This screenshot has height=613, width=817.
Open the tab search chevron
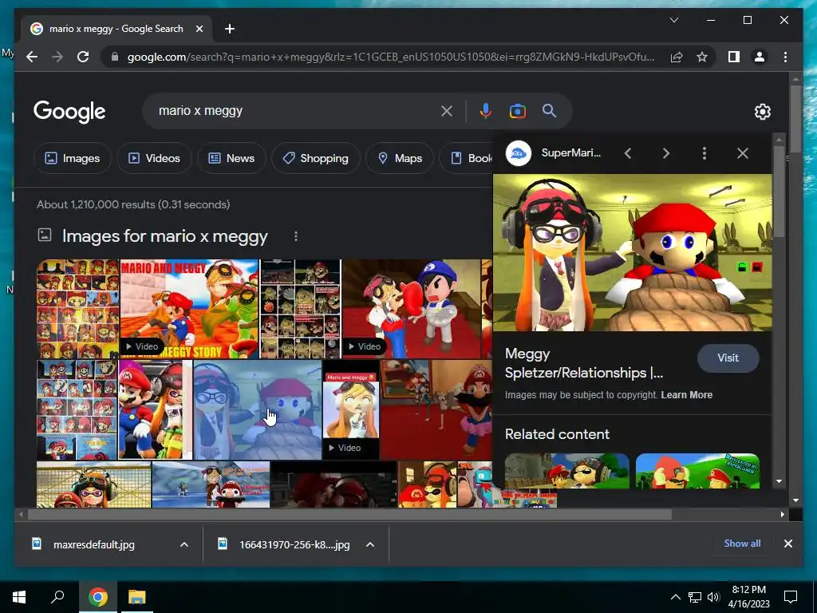(x=673, y=20)
